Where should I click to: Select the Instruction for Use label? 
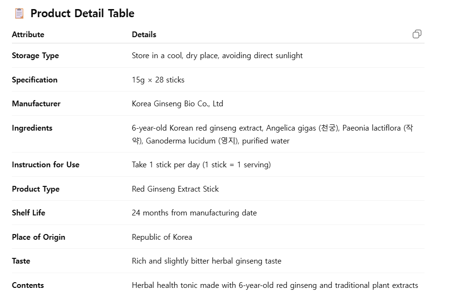pos(46,164)
